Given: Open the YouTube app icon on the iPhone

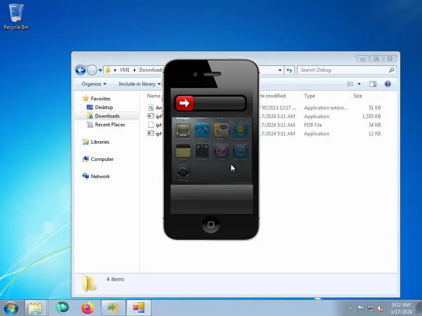Looking at the screenshot, I should (x=183, y=130).
